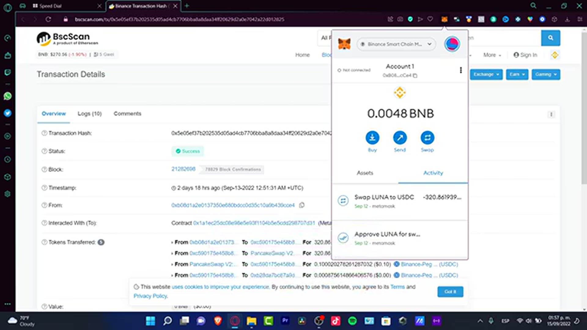587x330 pixels.
Task: Open WhatsApp in the Opera sidebar
Action: 8,96
